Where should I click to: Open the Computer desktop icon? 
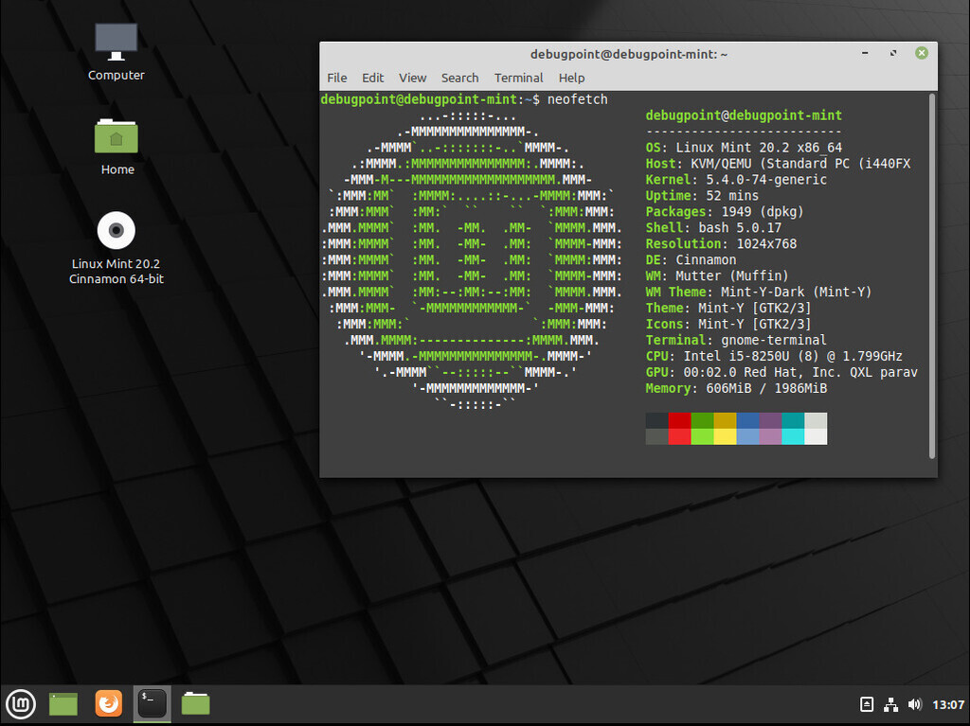pos(116,52)
